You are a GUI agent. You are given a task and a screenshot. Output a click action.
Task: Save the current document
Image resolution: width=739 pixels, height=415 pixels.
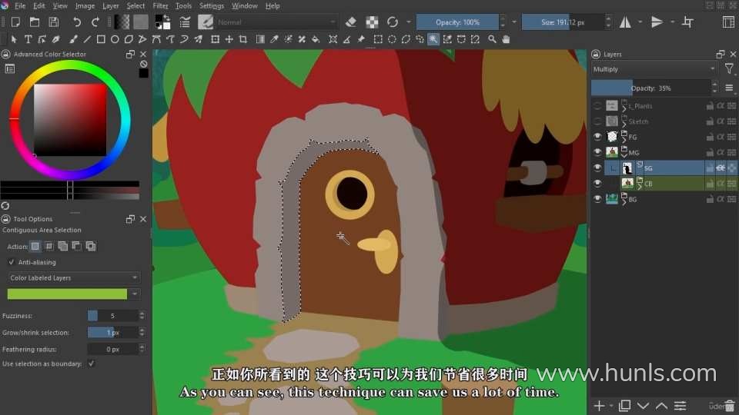[54, 22]
